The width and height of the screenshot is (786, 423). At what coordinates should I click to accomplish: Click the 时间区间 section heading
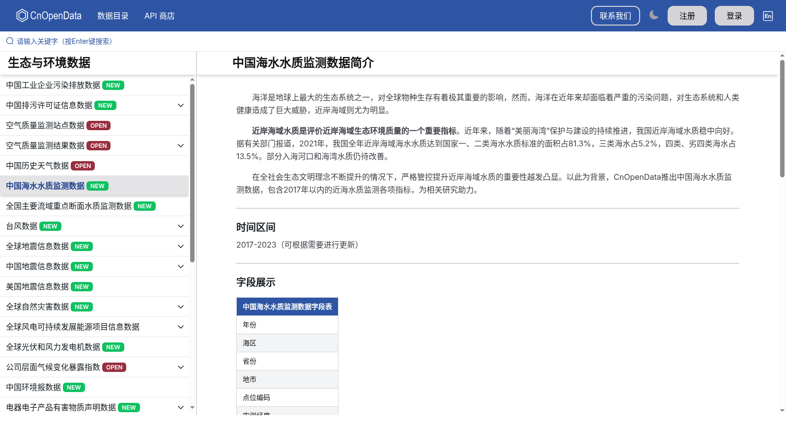[x=256, y=227]
